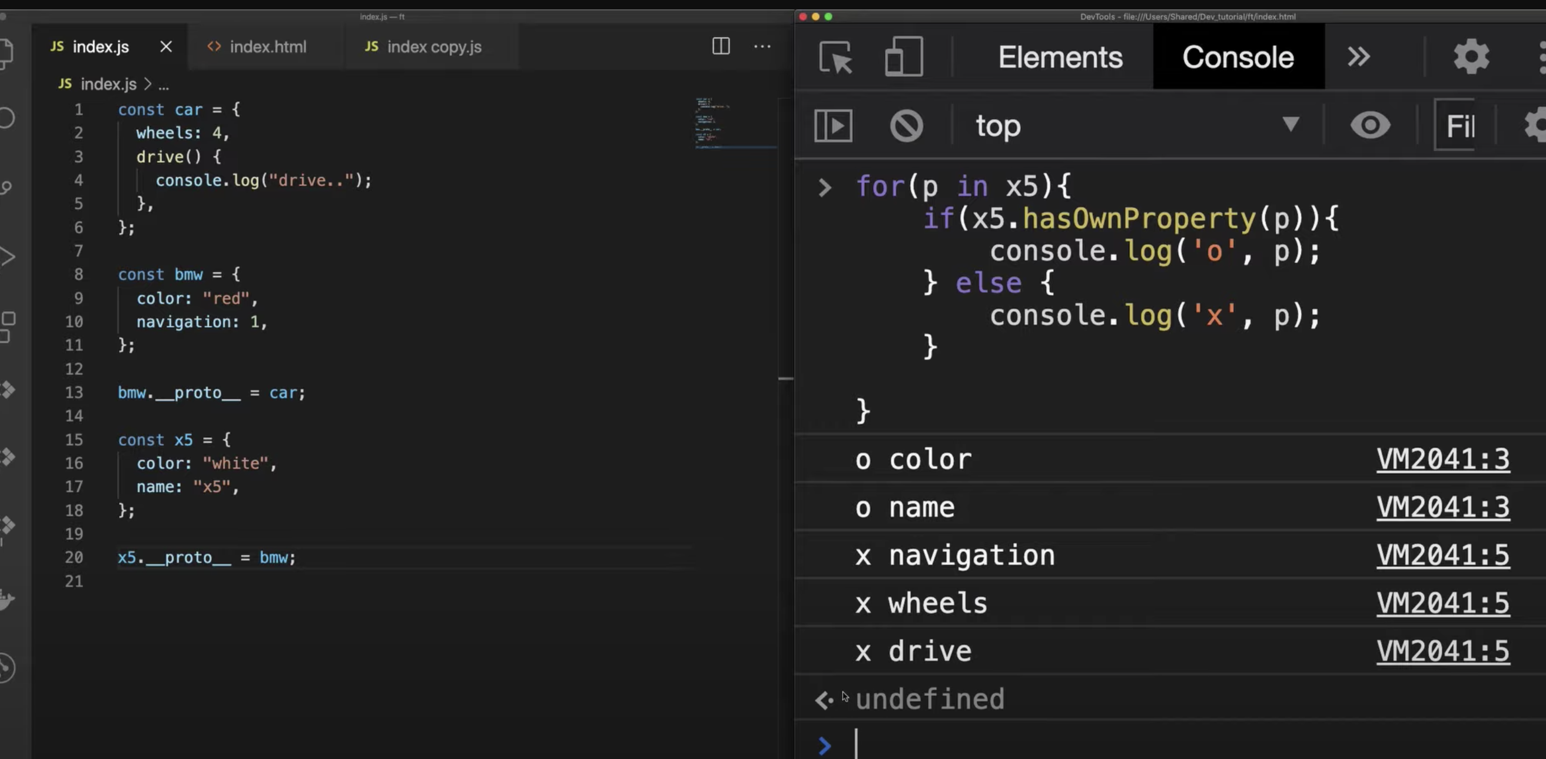Open VM2041:3 link beside 'o color'

[1442, 460]
